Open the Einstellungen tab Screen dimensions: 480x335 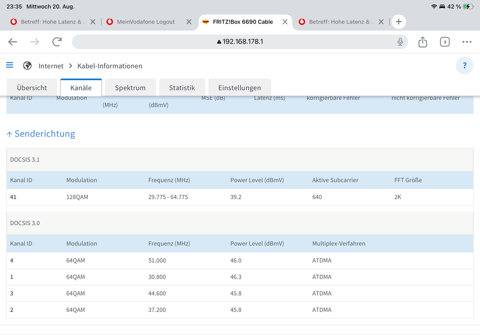coord(239,88)
